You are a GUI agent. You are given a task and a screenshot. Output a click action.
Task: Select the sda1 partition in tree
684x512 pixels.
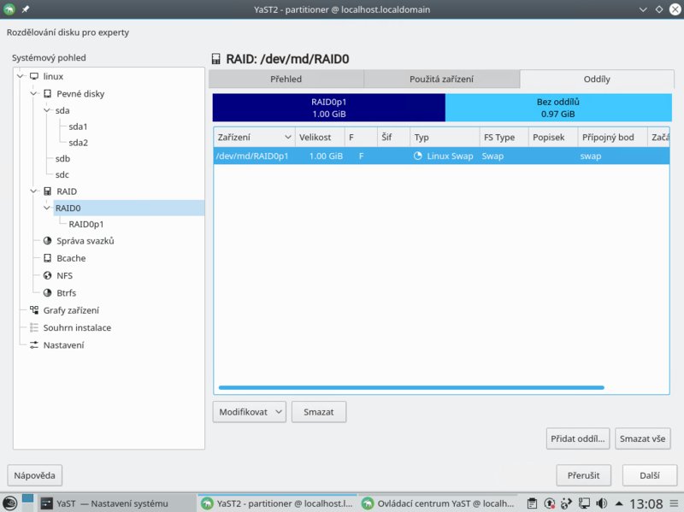[78, 127]
